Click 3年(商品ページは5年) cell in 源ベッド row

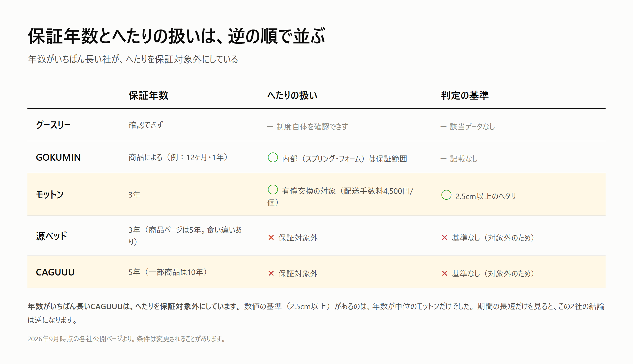point(185,236)
